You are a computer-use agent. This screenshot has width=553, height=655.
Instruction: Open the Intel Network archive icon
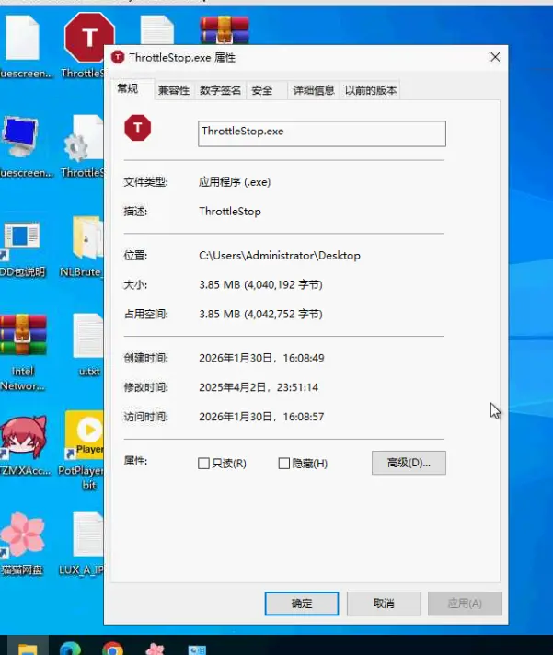coord(22,338)
